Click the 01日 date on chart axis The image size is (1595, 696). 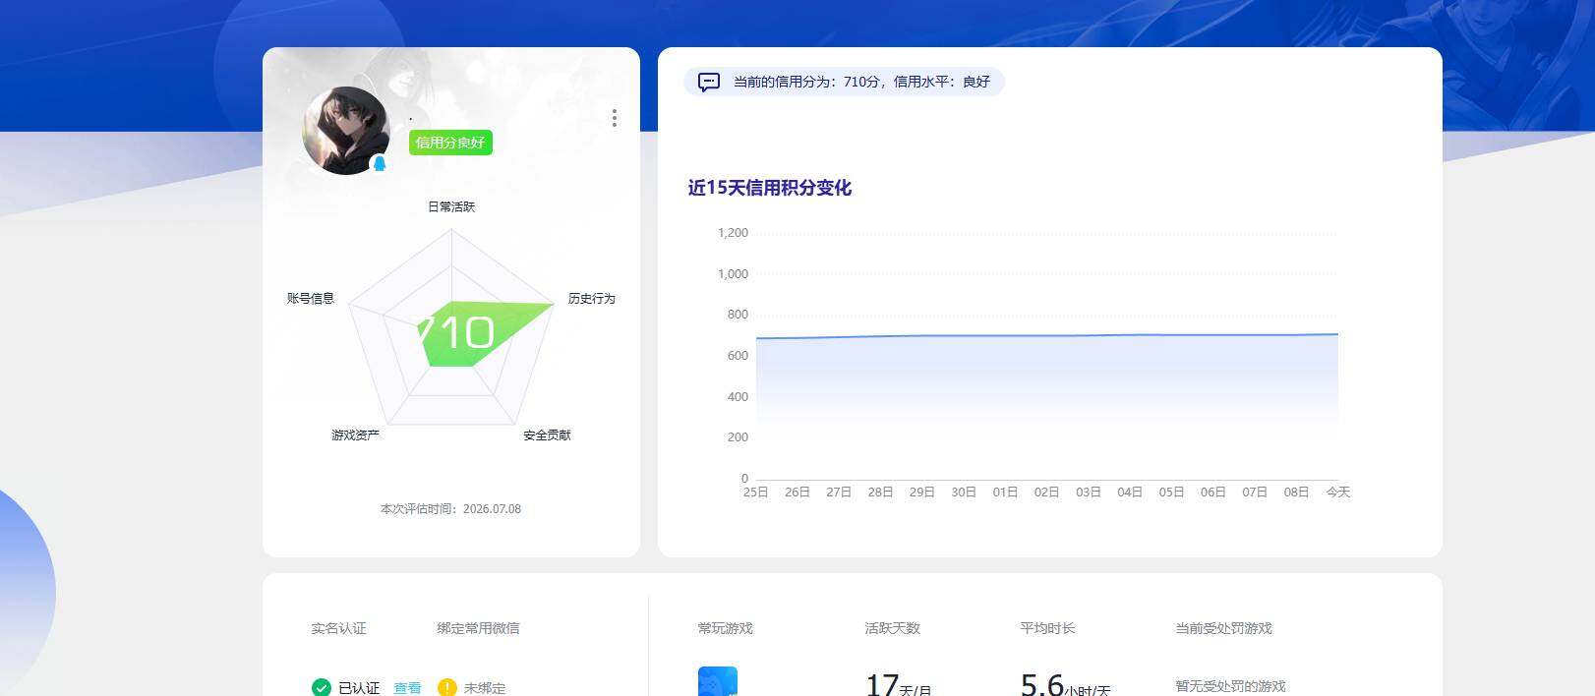pos(1005,492)
